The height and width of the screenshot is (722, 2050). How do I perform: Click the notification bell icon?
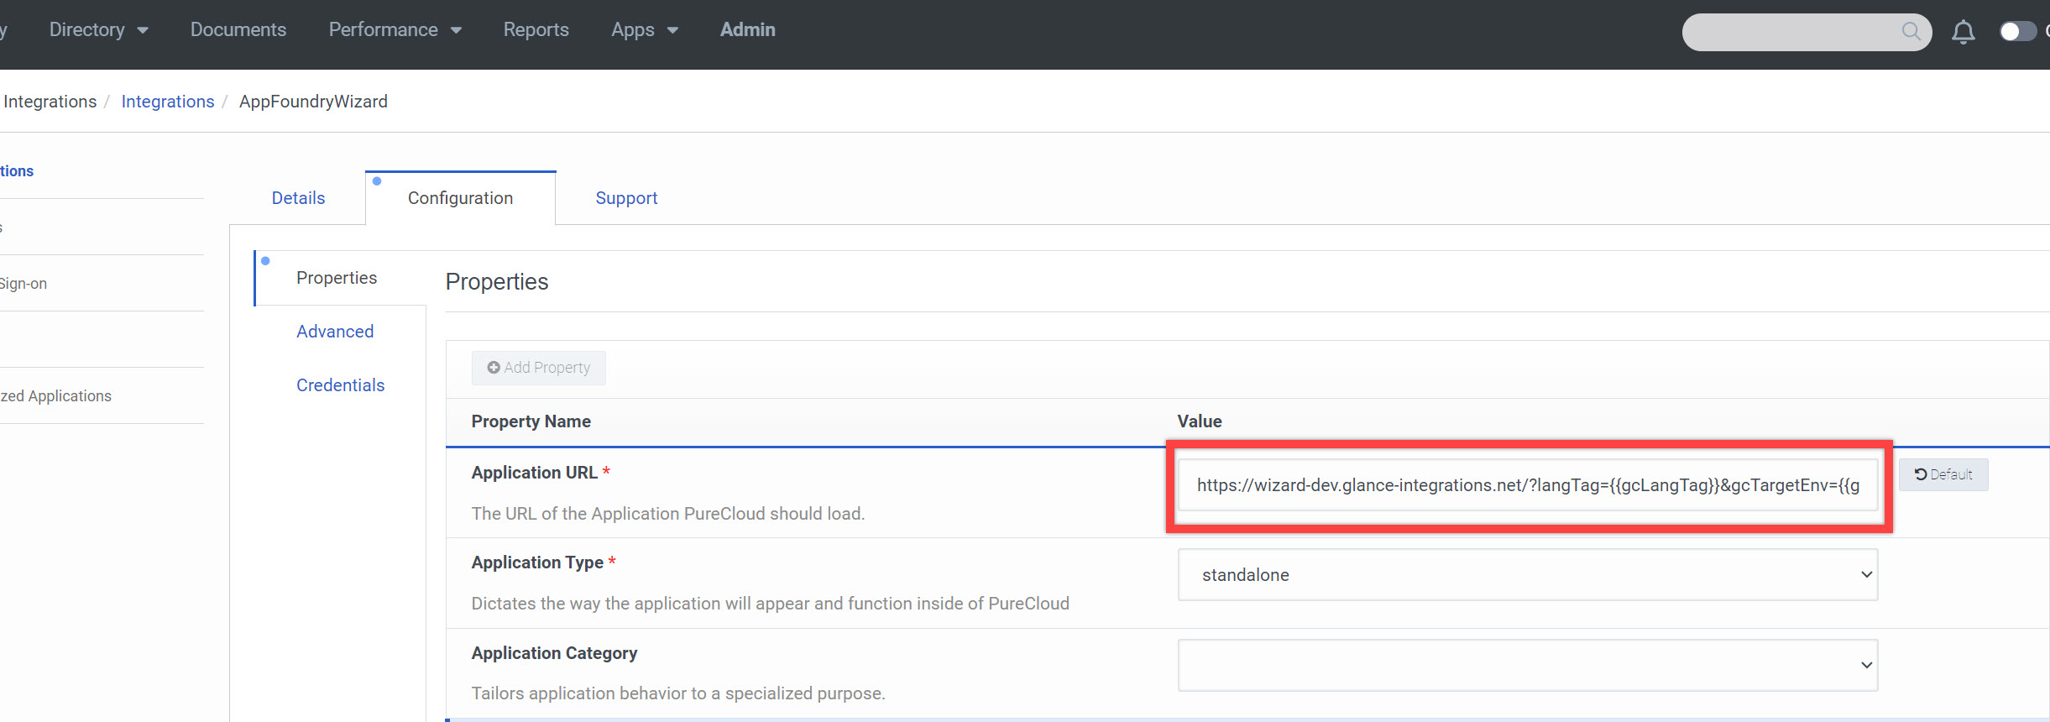1963,32
